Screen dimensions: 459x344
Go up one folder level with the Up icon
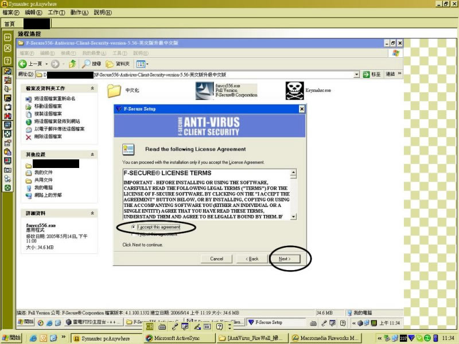[72, 64]
